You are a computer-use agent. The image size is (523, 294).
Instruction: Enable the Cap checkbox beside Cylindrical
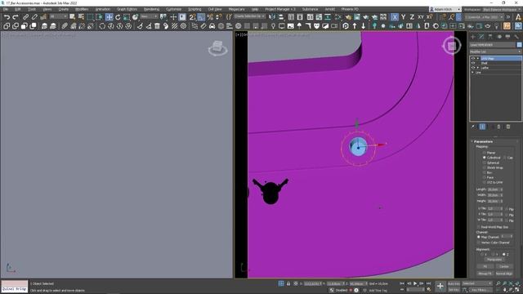[505, 158]
